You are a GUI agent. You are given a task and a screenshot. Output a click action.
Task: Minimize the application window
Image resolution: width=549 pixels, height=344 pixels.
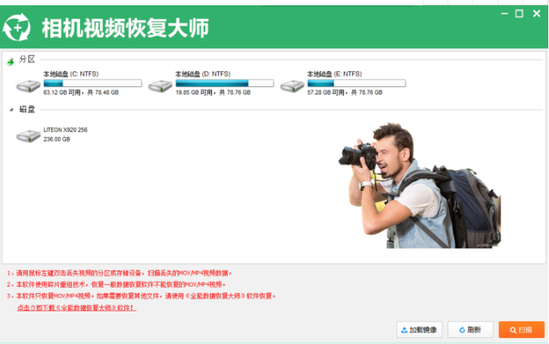click(504, 14)
